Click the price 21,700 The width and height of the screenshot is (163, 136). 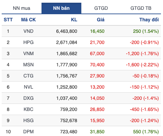click(x=97, y=42)
